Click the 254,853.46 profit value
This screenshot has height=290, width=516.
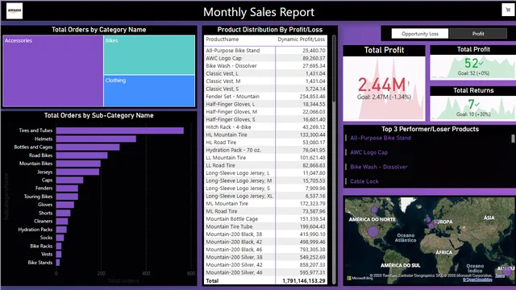click(312, 97)
